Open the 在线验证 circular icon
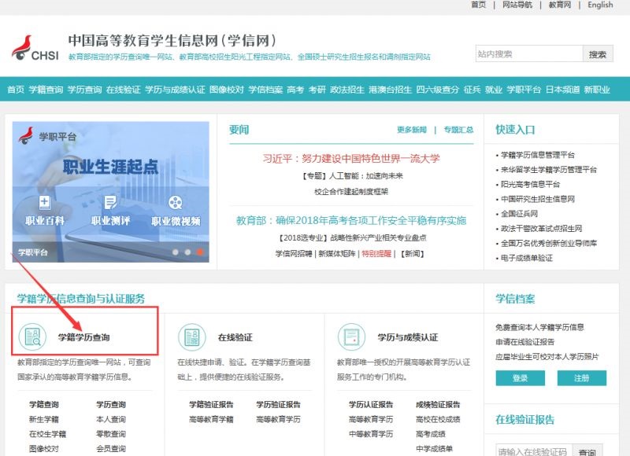 point(192,336)
